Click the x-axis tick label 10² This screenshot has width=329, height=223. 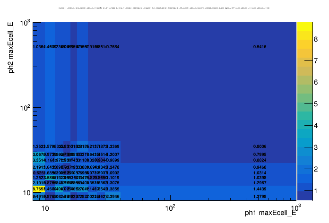[170, 207]
